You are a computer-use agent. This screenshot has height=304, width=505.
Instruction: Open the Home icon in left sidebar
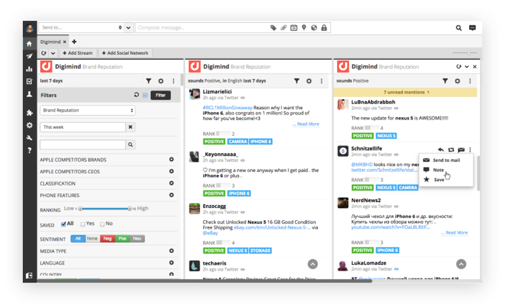[x=29, y=44]
